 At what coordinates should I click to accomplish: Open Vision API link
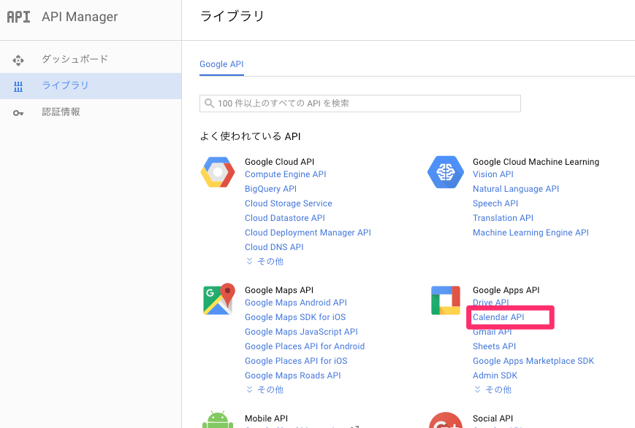pyautogui.click(x=493, y=174)
